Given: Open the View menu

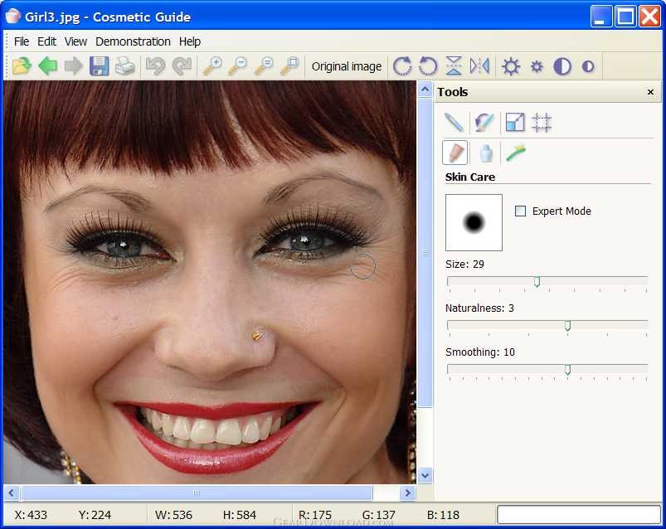Looking at the screenshot, I should coord(75,41).
